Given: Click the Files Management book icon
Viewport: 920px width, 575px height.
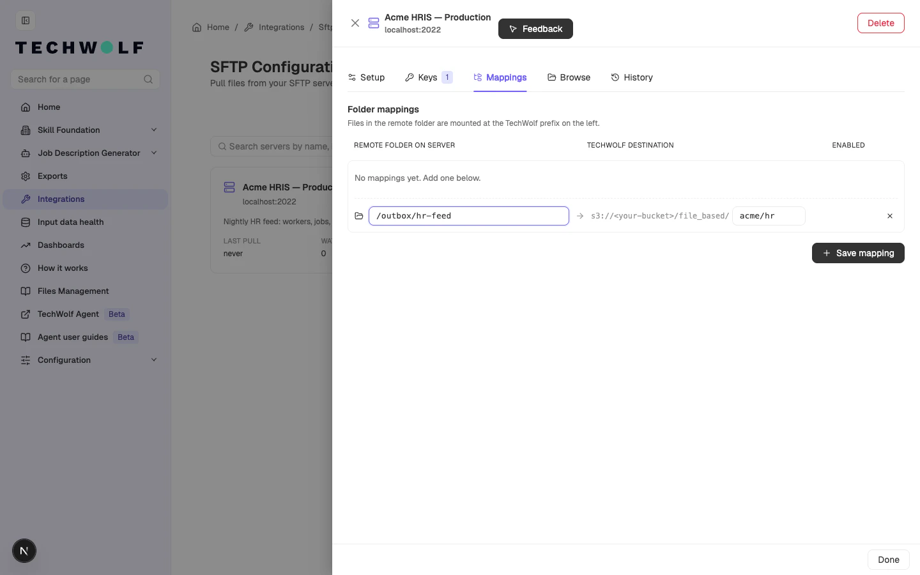Looking at the screenshot, I should click(x=26, y=291).
